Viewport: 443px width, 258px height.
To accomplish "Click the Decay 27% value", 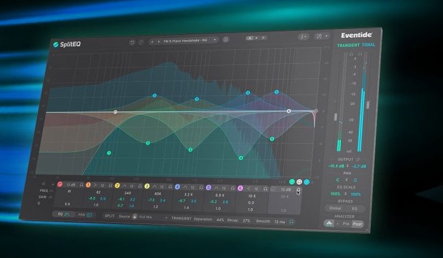I will point(246,220).
